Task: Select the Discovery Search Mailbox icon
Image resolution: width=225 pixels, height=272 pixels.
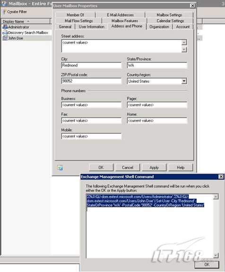Action: 5,33
